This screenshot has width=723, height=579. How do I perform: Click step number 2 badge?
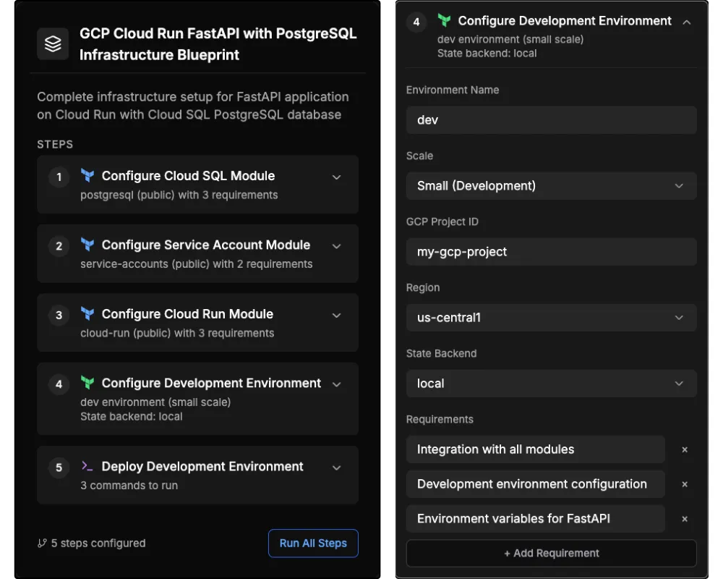point(59,246)
